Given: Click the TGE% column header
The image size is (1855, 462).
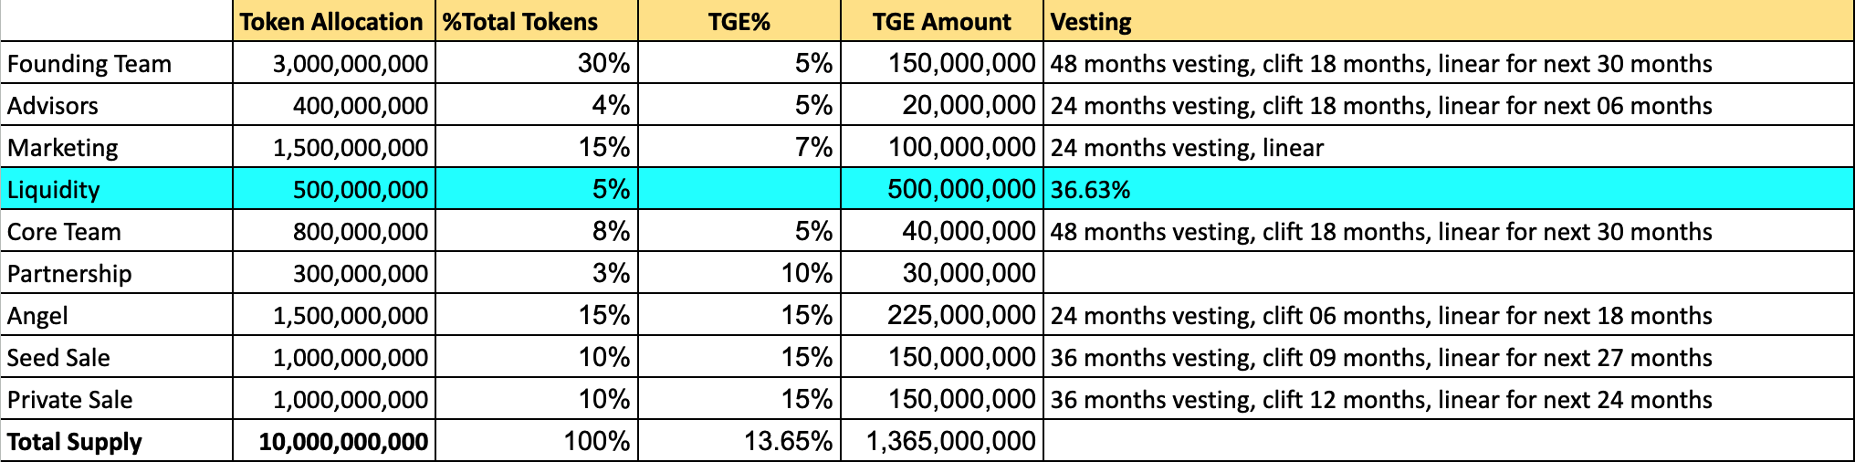Looking at the screenshot, I should [x=739, y=22].
